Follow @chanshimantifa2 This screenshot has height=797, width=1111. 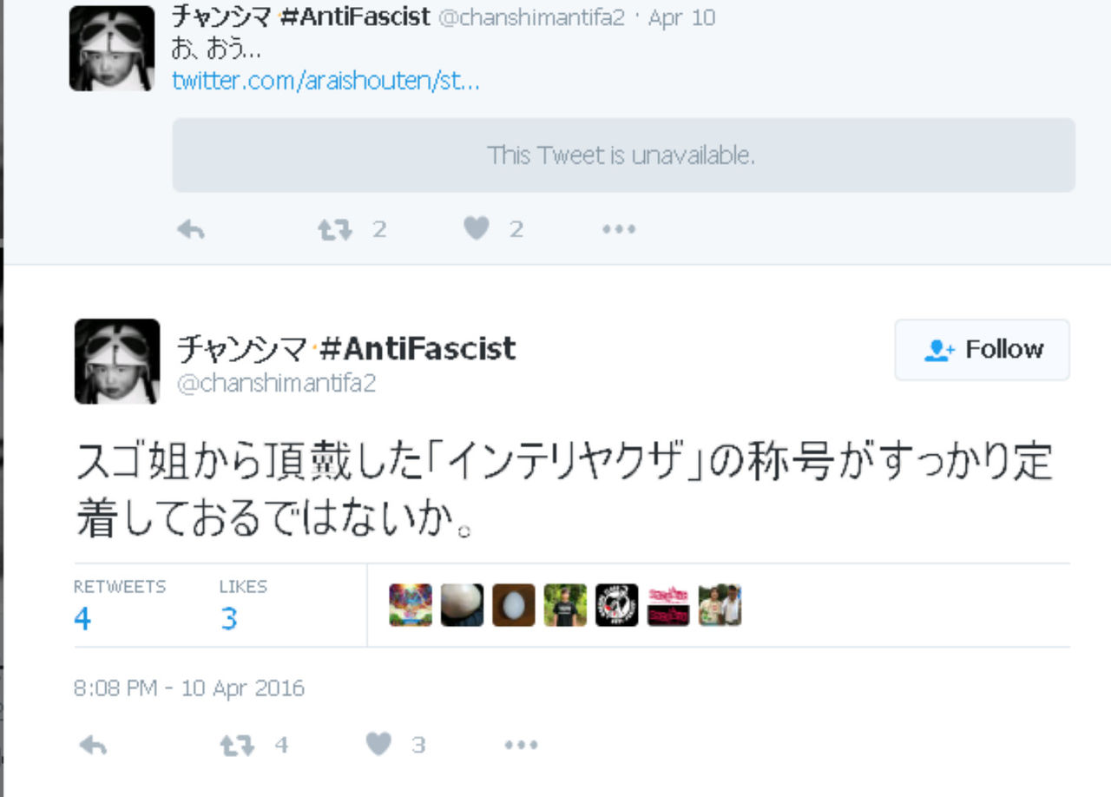tap(983, 350)
